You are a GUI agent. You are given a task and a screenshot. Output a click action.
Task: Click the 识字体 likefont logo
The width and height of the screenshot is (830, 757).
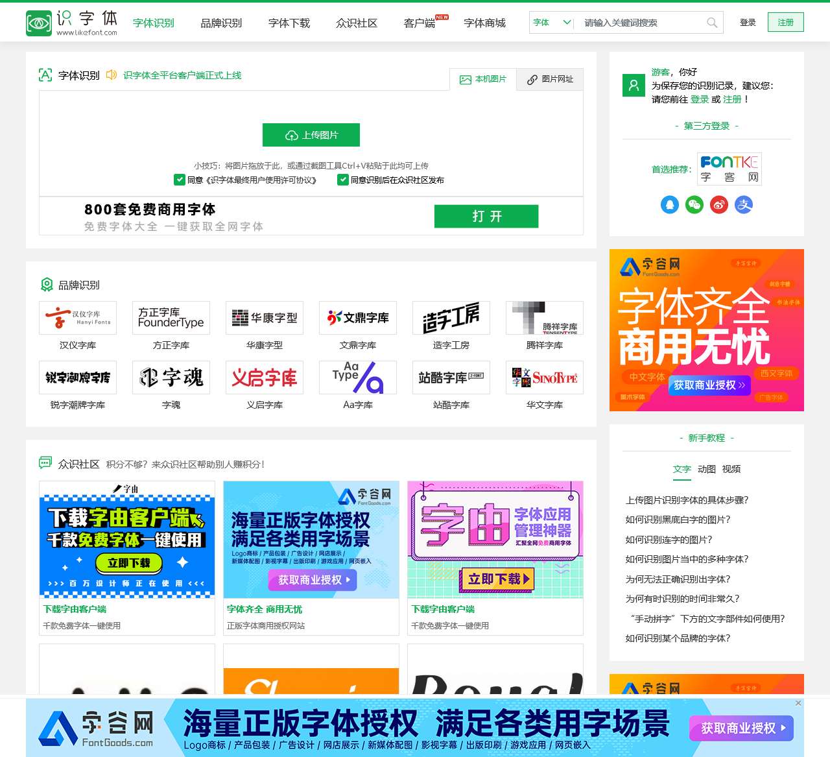[x=71, y=23]
